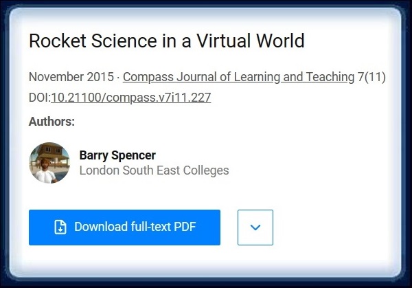
Task: Download the full-text PDF
Action: point(124,228)
